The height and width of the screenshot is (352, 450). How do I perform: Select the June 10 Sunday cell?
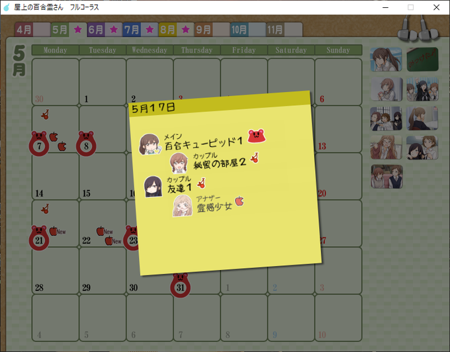pyautogui.click(x=338, y=318)
